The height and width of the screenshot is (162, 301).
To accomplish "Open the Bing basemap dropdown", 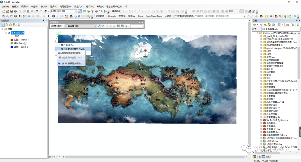I will (x=141, y=16).
